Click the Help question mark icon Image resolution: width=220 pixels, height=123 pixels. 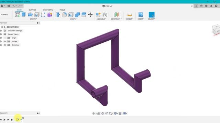216,6
